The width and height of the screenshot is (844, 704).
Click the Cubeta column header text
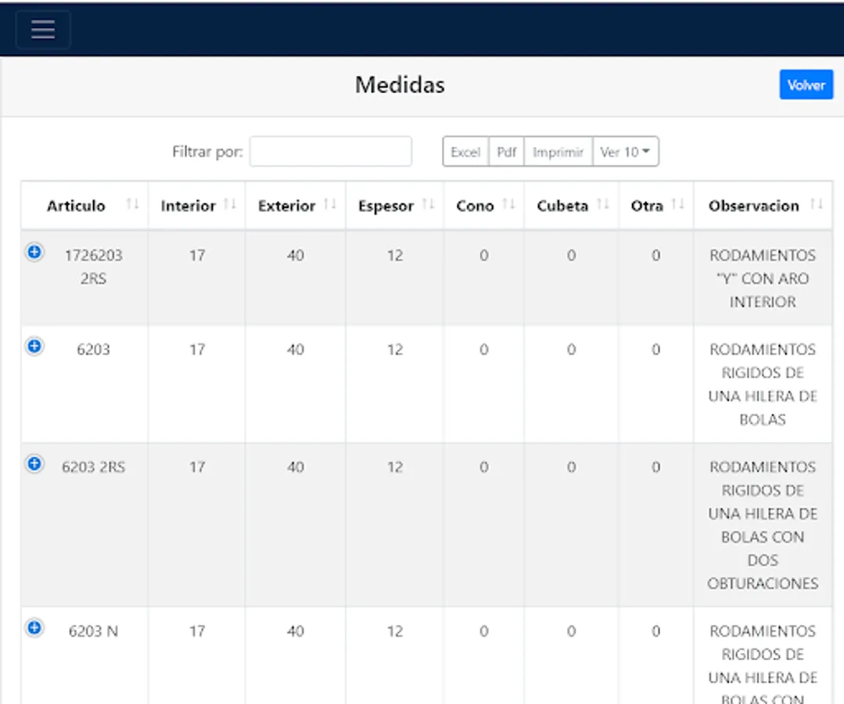point(562,206)
